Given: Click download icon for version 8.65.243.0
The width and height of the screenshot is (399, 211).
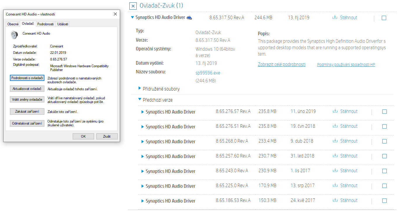Looking at the screenshot, I should point(335,171).
